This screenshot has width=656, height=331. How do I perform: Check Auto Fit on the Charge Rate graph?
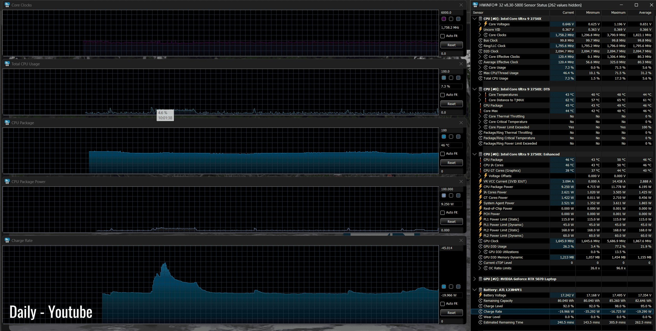pyautogui.click(x=443, y=304)
